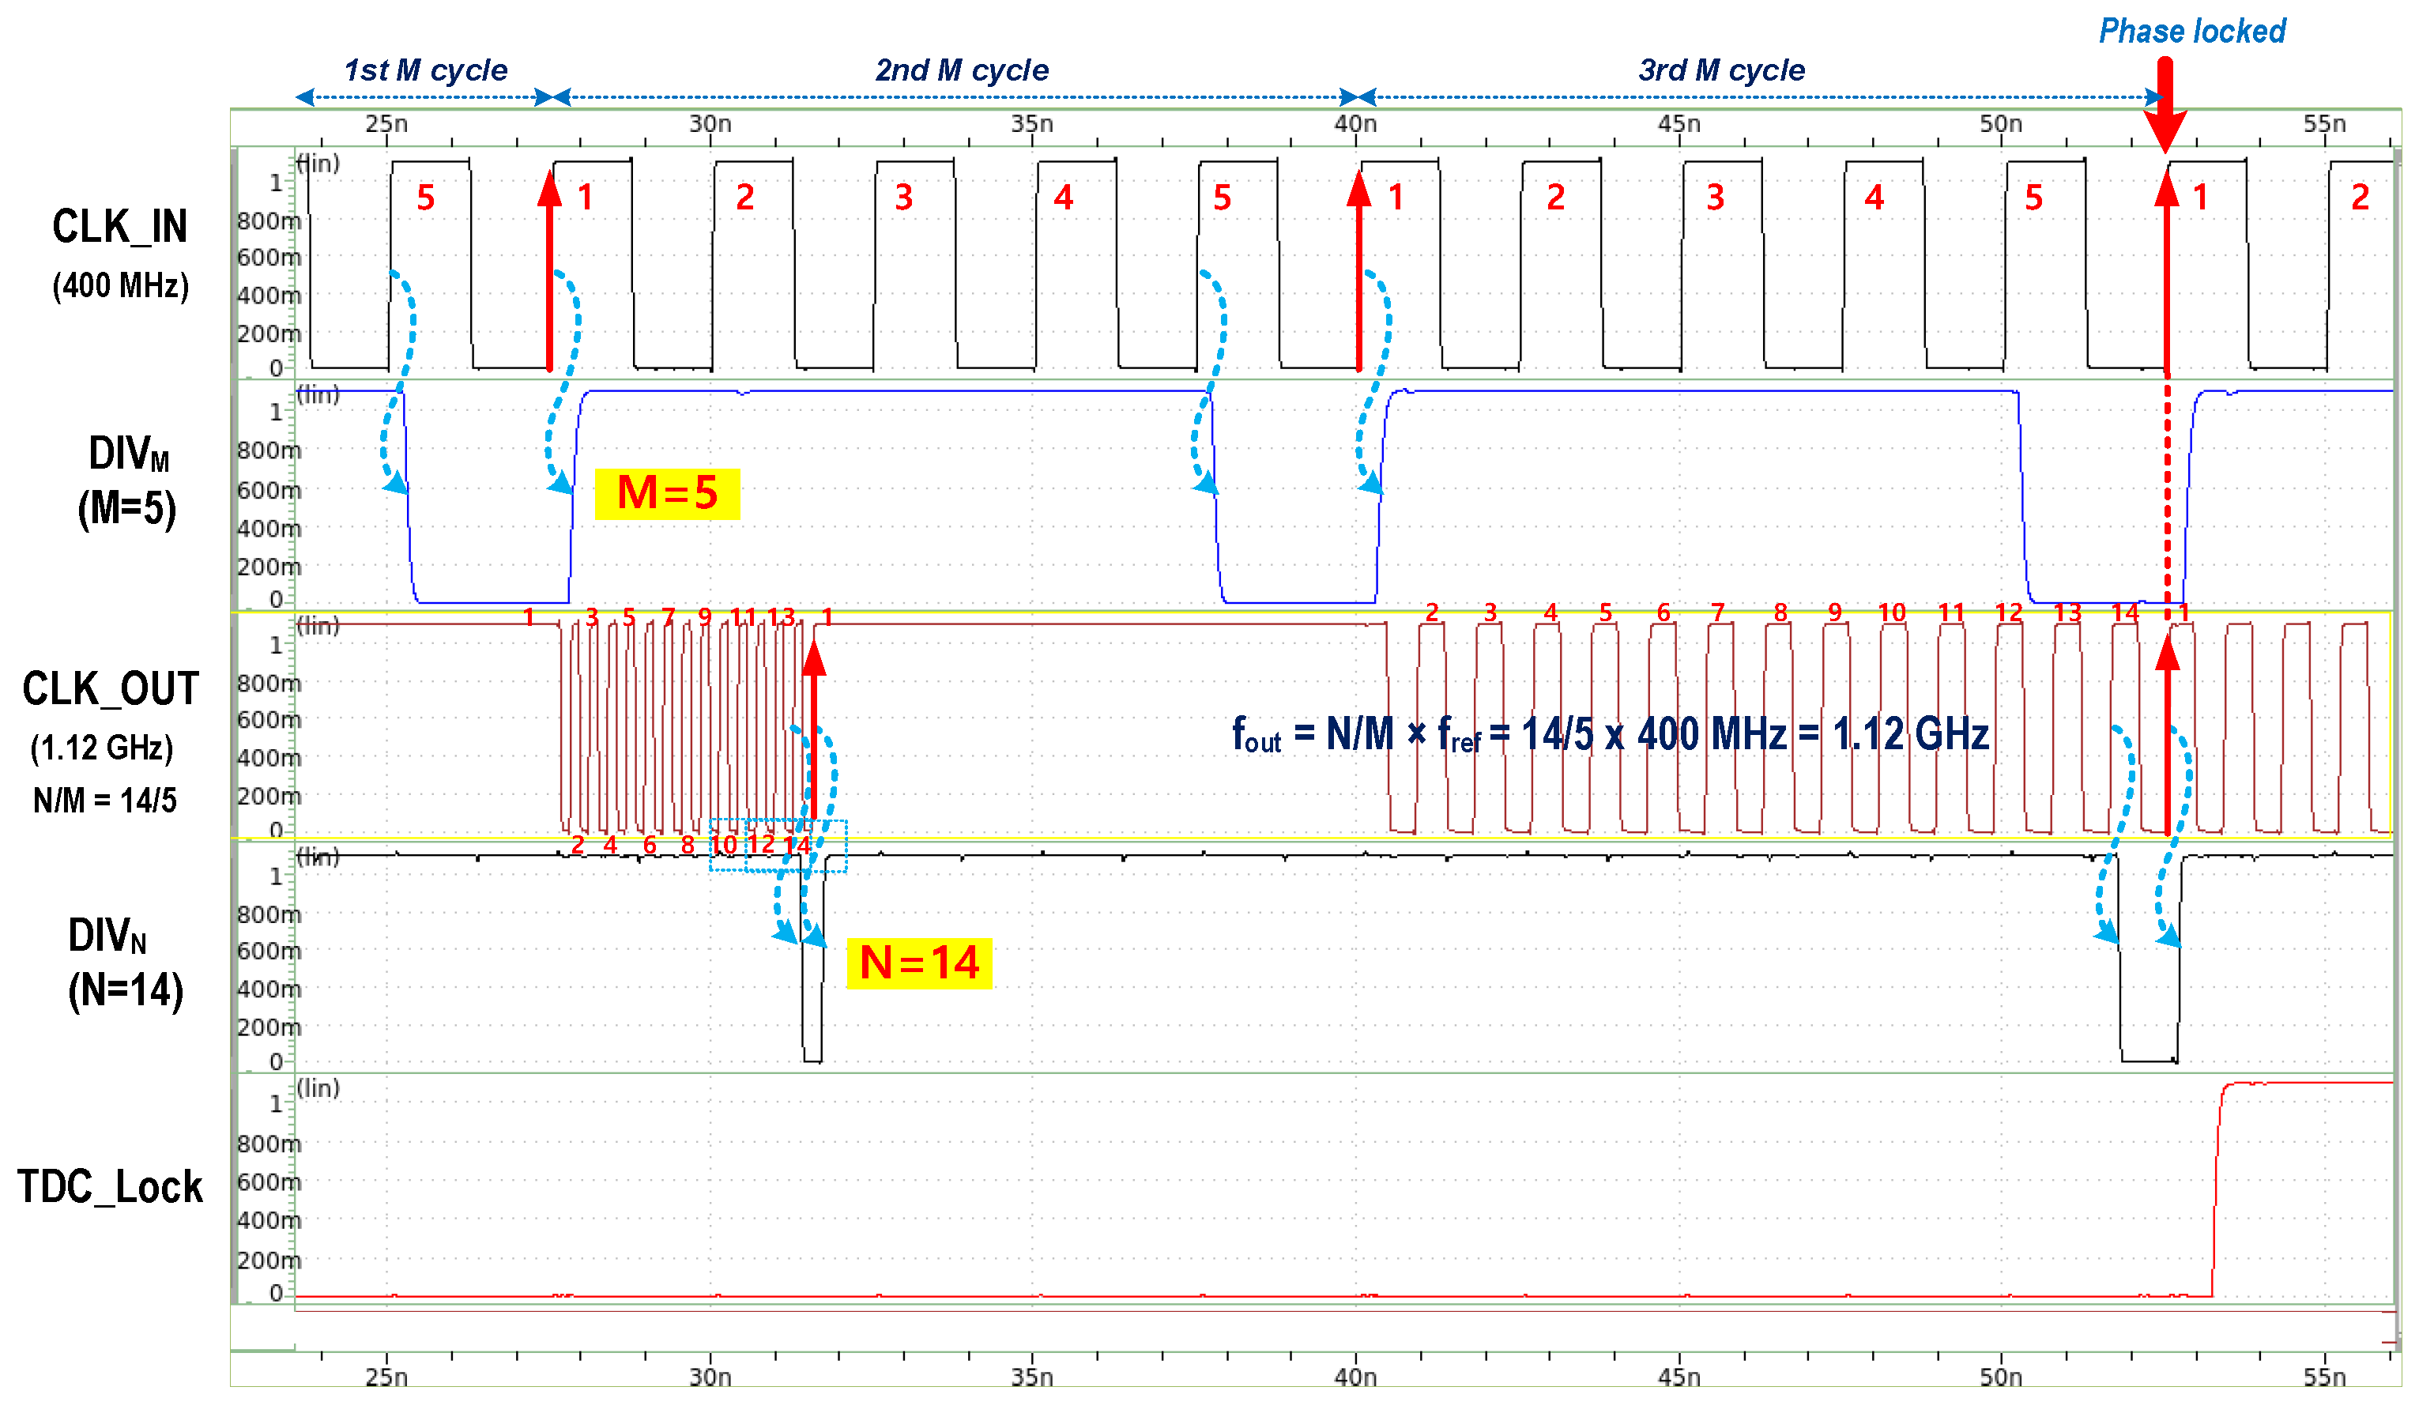Click the 30n tick on bottom time axis

[x=710, y=1377]
